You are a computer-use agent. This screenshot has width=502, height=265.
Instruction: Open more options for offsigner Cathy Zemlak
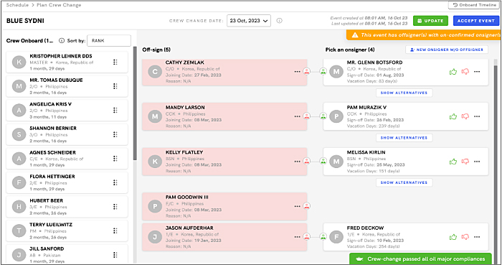point(297,72)
